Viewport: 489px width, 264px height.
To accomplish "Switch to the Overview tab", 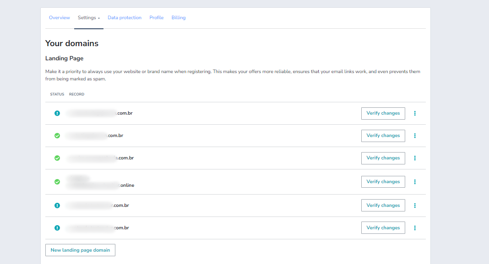I will (x=59, y=17).
